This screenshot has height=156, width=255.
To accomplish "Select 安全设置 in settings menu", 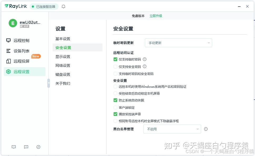I will pos(78,48).
